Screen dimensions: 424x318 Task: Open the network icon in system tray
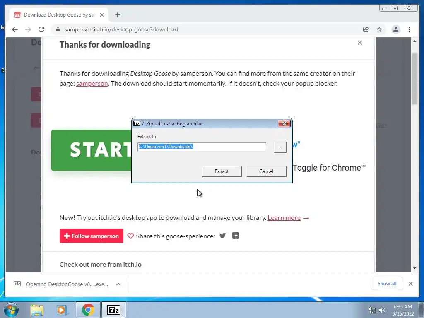tap(372, 311)
